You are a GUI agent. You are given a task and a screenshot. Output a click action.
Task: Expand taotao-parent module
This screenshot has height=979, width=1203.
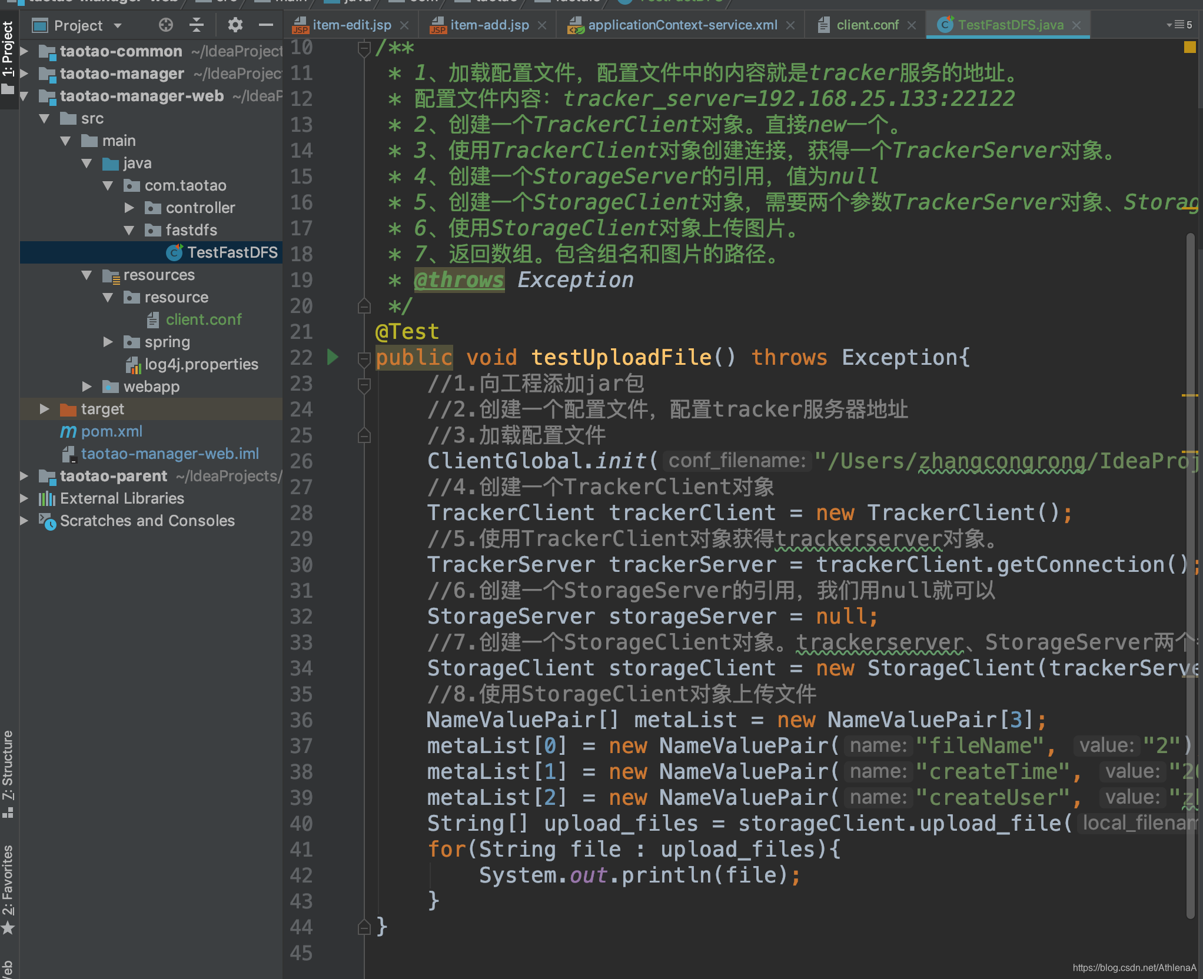(25, 476)
